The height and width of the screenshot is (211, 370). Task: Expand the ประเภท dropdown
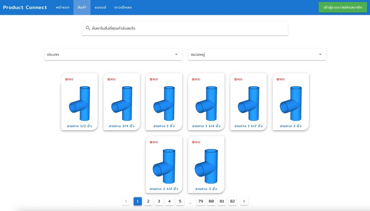tap(113, 55)
